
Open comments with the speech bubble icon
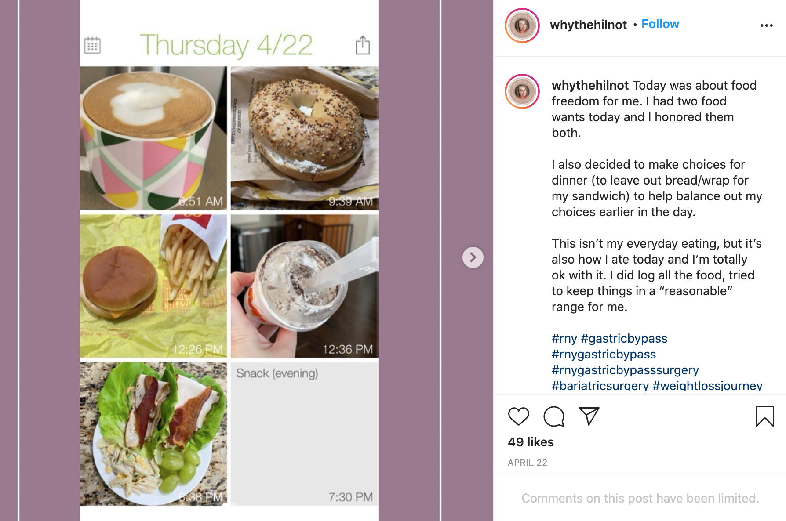pyautogui.click(x=553, y=416)
